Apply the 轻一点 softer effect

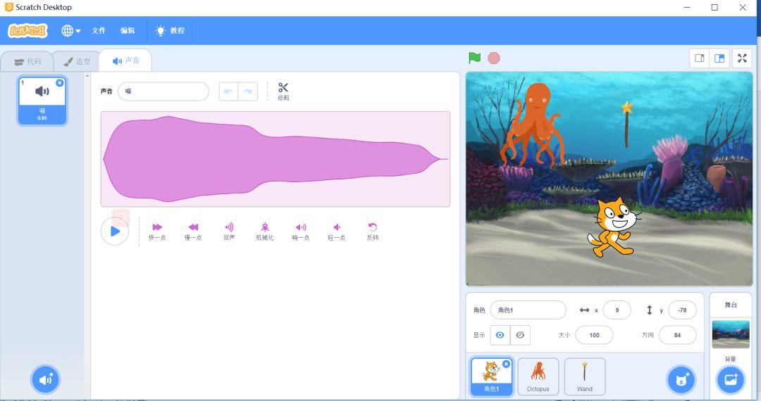tap(337, 231)
